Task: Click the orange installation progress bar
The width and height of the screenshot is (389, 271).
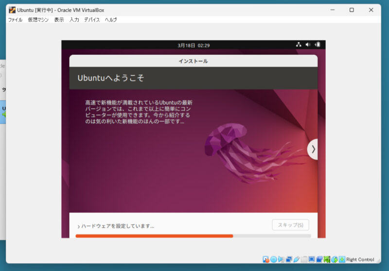Action: click(x=193, y=236)
